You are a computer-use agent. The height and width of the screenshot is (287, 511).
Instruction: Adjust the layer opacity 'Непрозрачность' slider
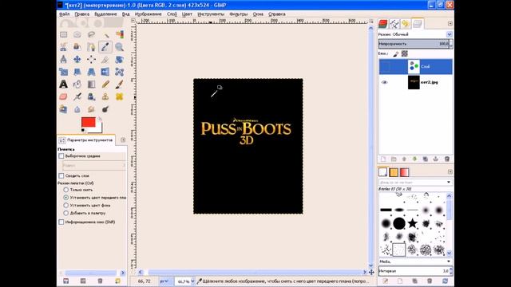click(x=414, y=44)
